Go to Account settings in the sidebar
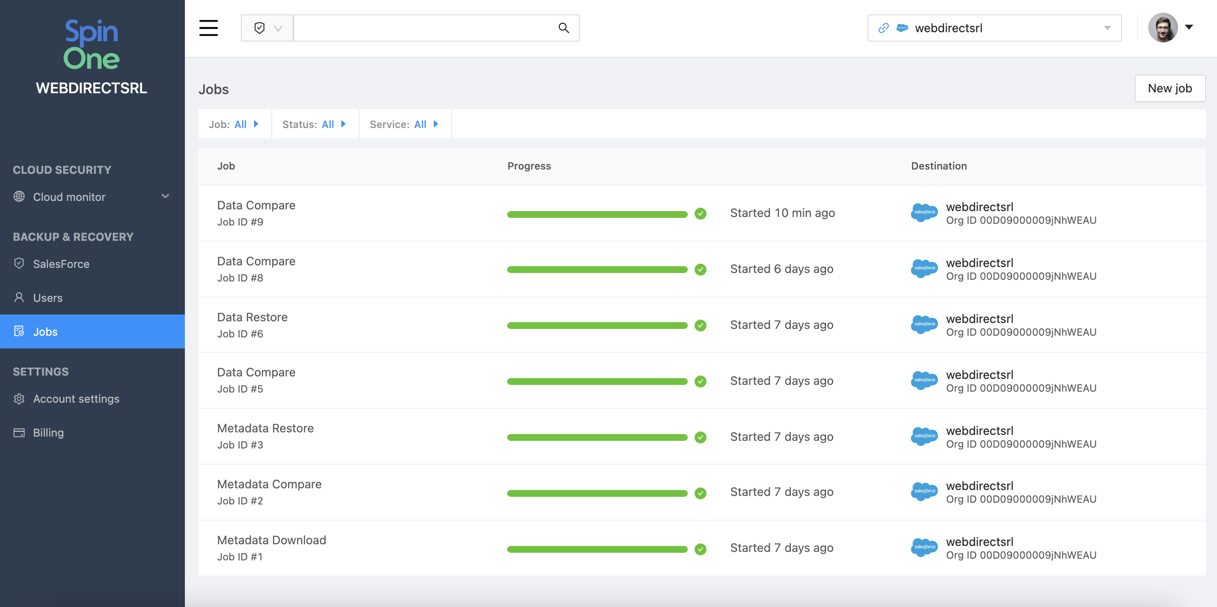The width and height of the screenshot is (1217, 607). (x=76, y=399)
